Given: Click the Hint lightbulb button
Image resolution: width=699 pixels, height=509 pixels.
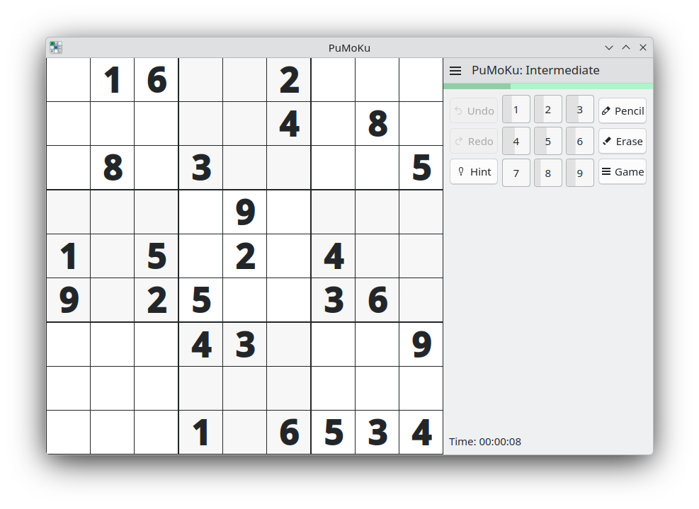Looking at the screenshot, I should (x=474, y=172).
